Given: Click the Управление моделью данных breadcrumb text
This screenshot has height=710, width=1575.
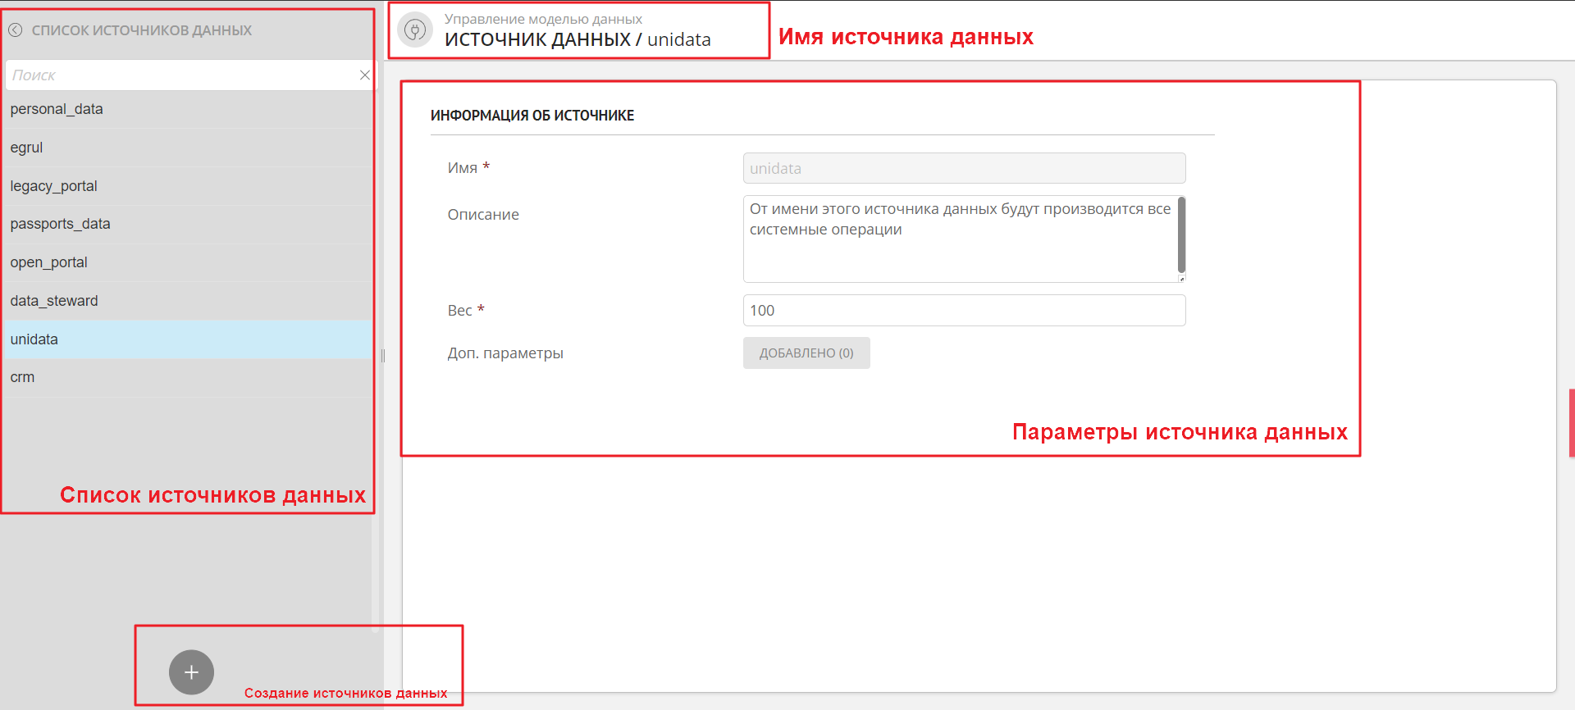Looking at the screenshot, I should pos(543,19).
